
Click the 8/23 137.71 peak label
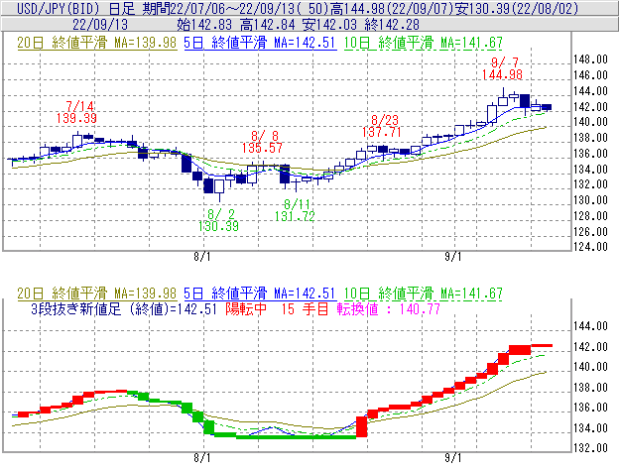tap(382, 126)
